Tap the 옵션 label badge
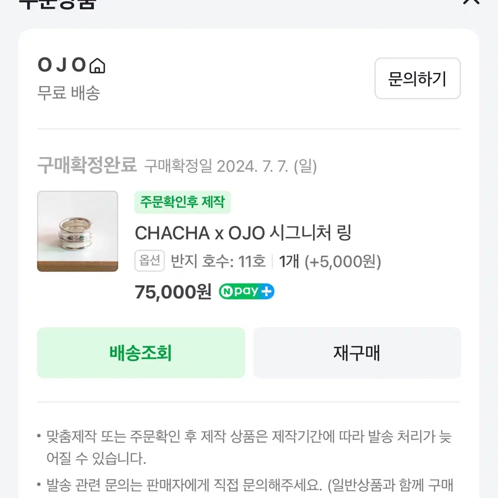The height and width of the screenshot is (498, 498). tap(150, 261)
